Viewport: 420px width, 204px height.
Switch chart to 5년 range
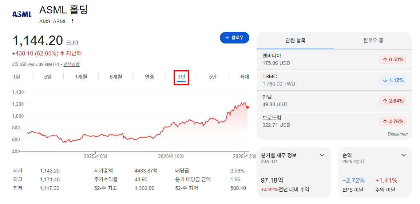click(213, 77)
